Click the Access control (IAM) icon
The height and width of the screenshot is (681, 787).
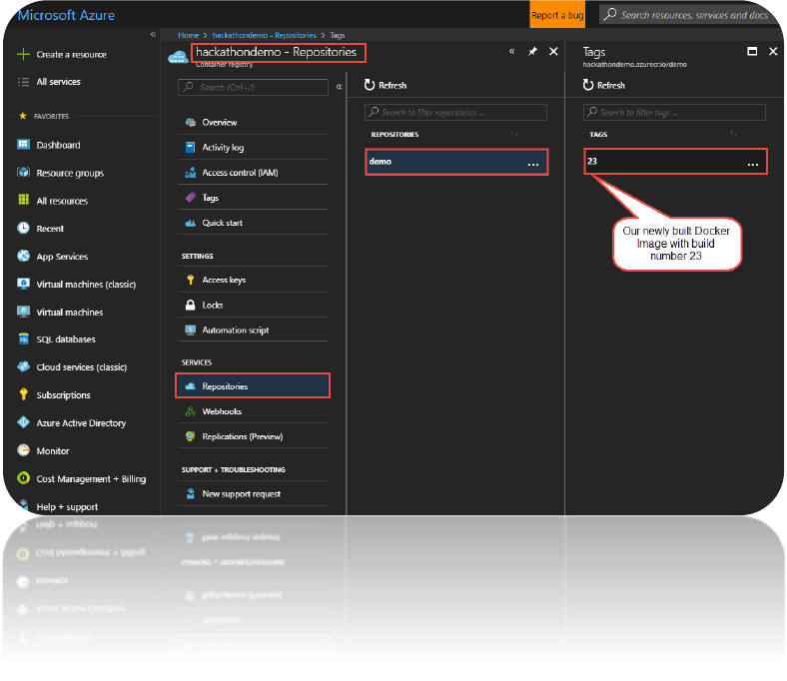click(190, 172)
